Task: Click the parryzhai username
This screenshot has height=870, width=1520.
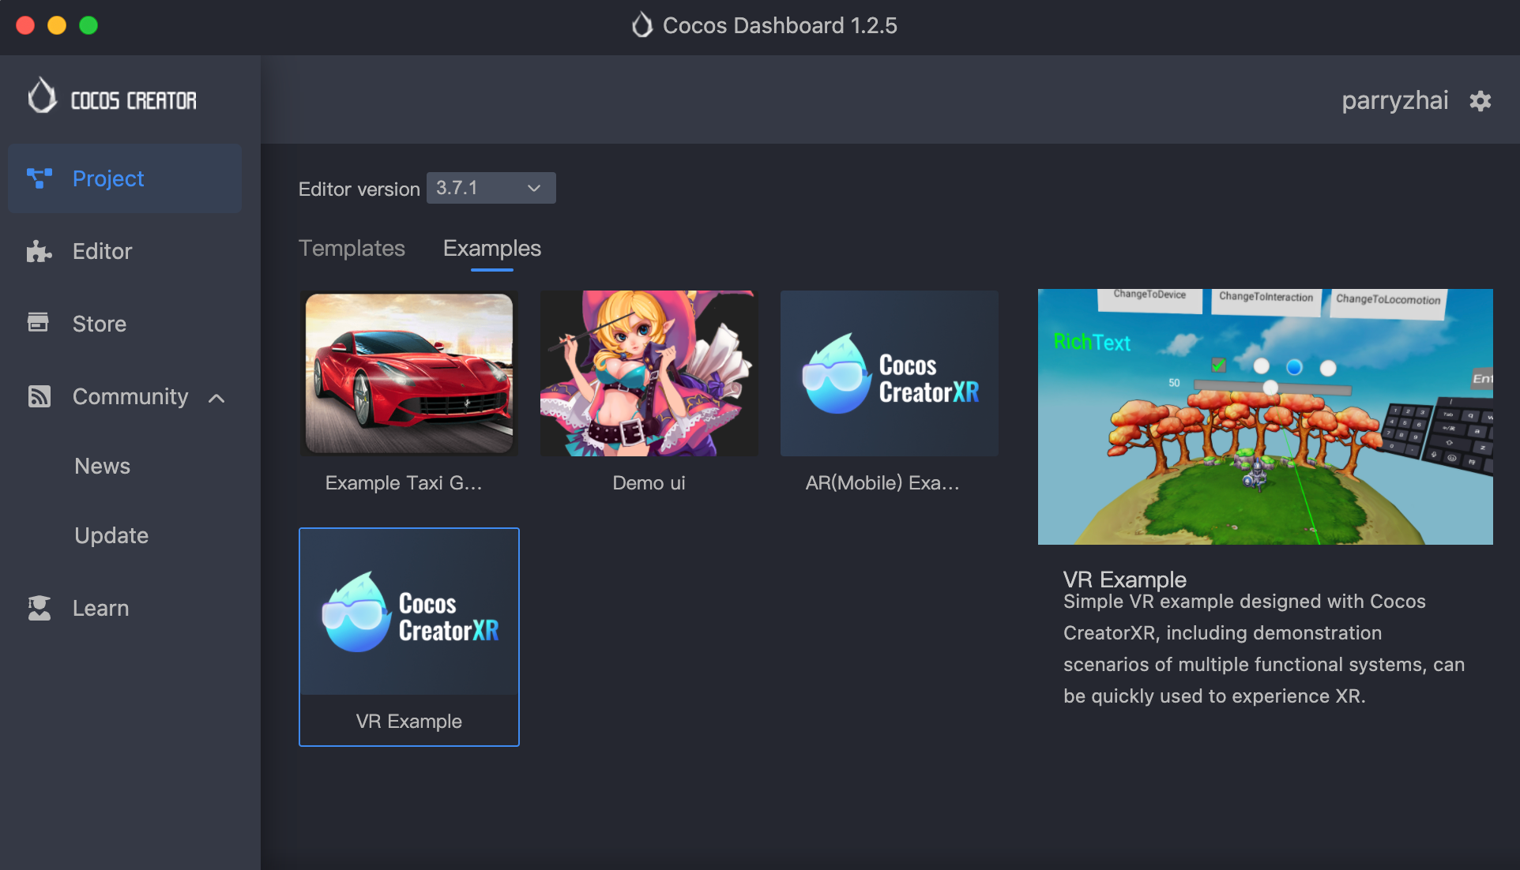Action: [x=1395, y=100]
